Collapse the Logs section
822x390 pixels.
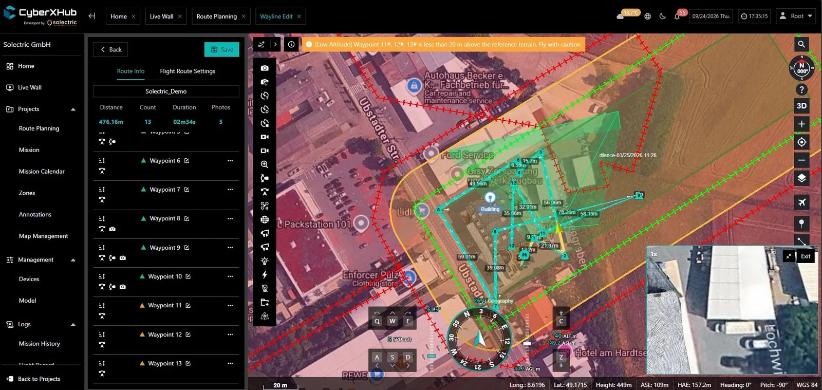point(73,325)
